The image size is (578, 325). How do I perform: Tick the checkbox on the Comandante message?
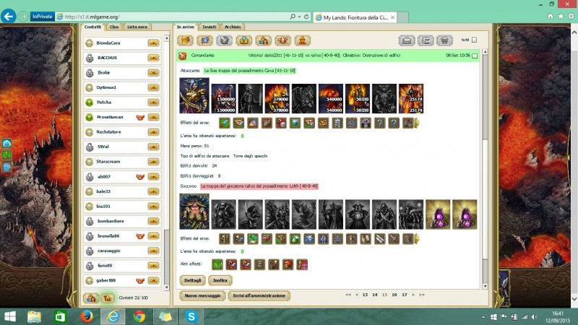tap(475, 56)
